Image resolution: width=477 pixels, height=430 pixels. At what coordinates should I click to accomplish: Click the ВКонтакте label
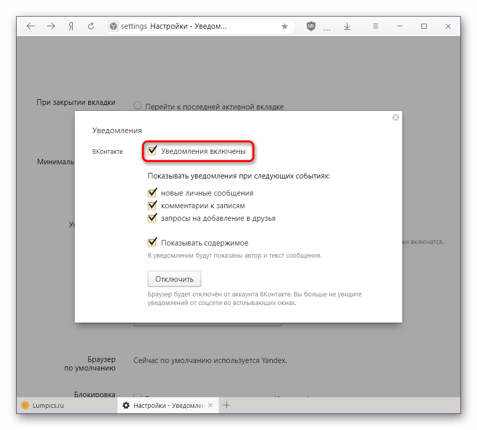click(x=107, y=151)
